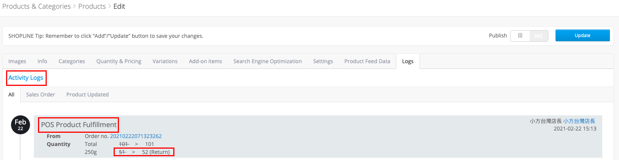This screenshot has height=160, width=619.
Task: Filter logs by Product Updated
Action: (87, 95)
